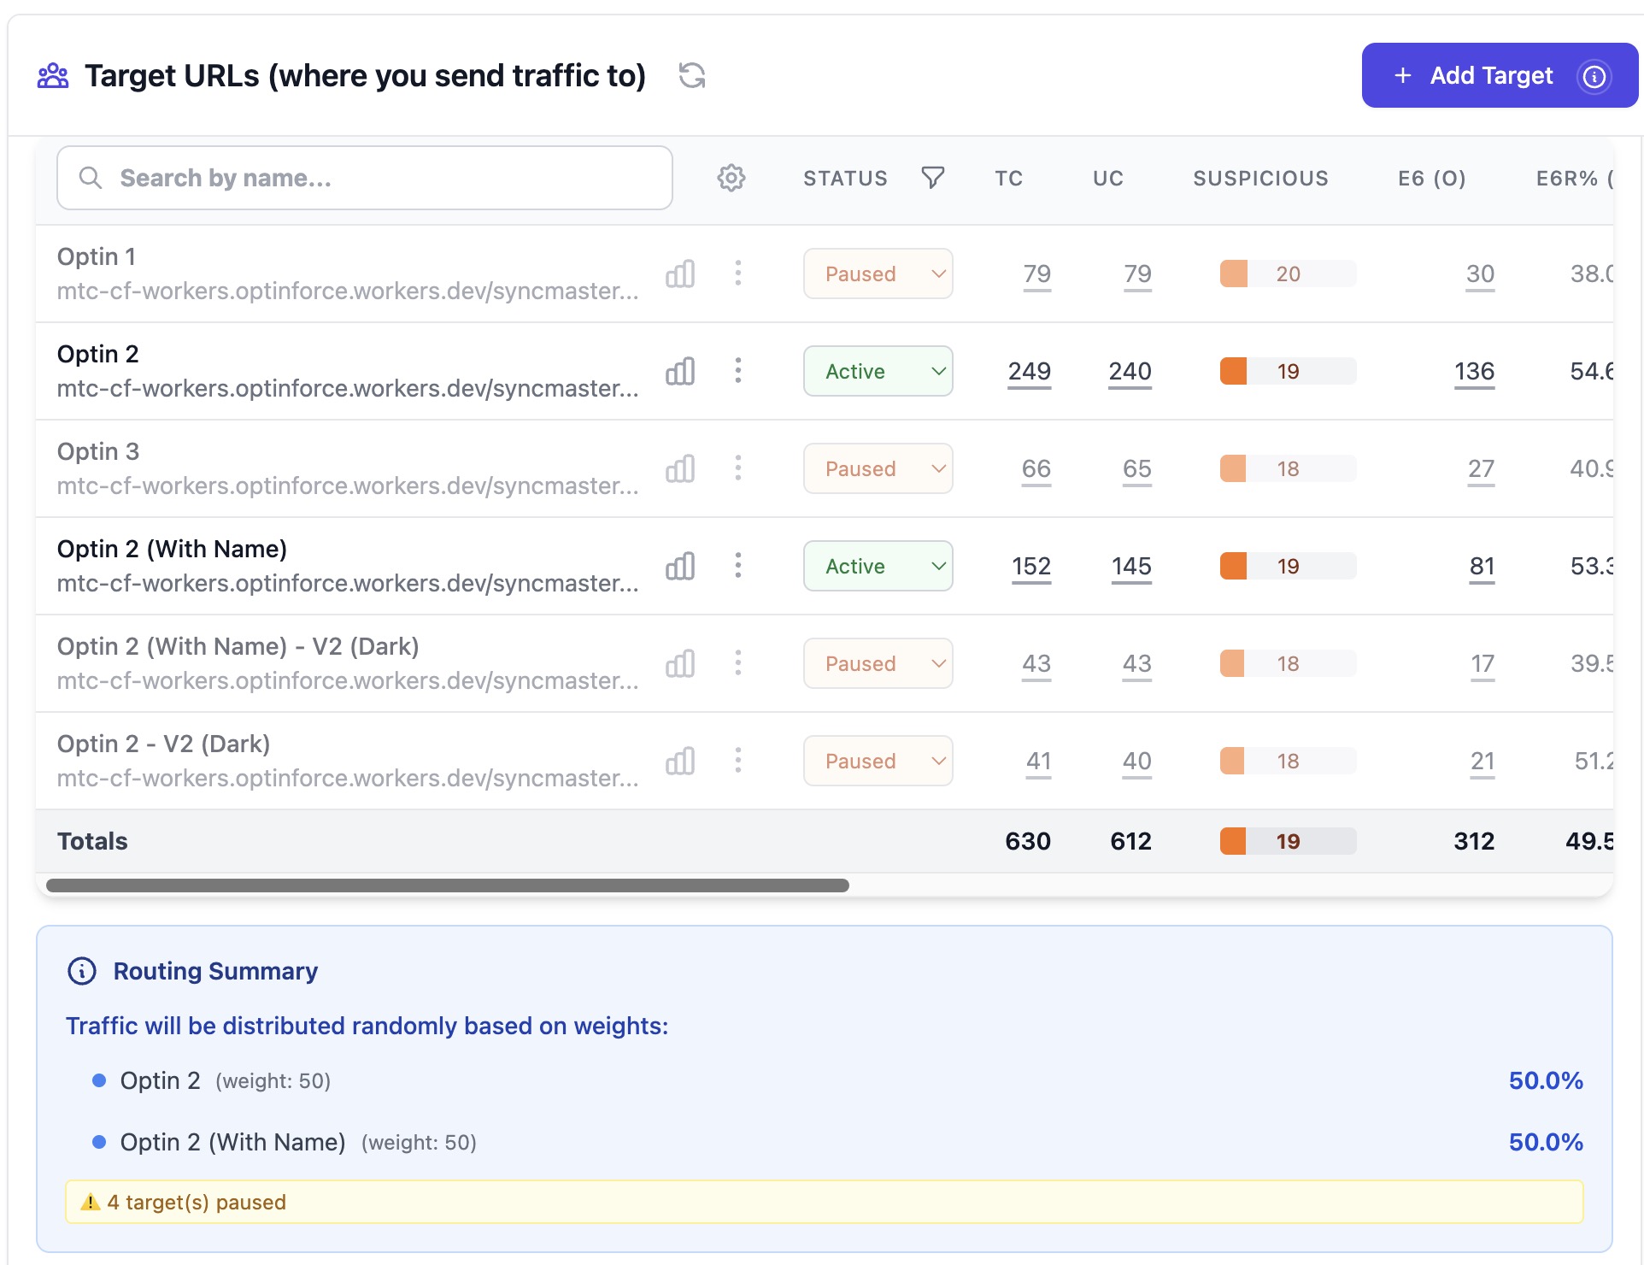Click the refresh icon next to Target URLs heading

[x=691, y=76]
